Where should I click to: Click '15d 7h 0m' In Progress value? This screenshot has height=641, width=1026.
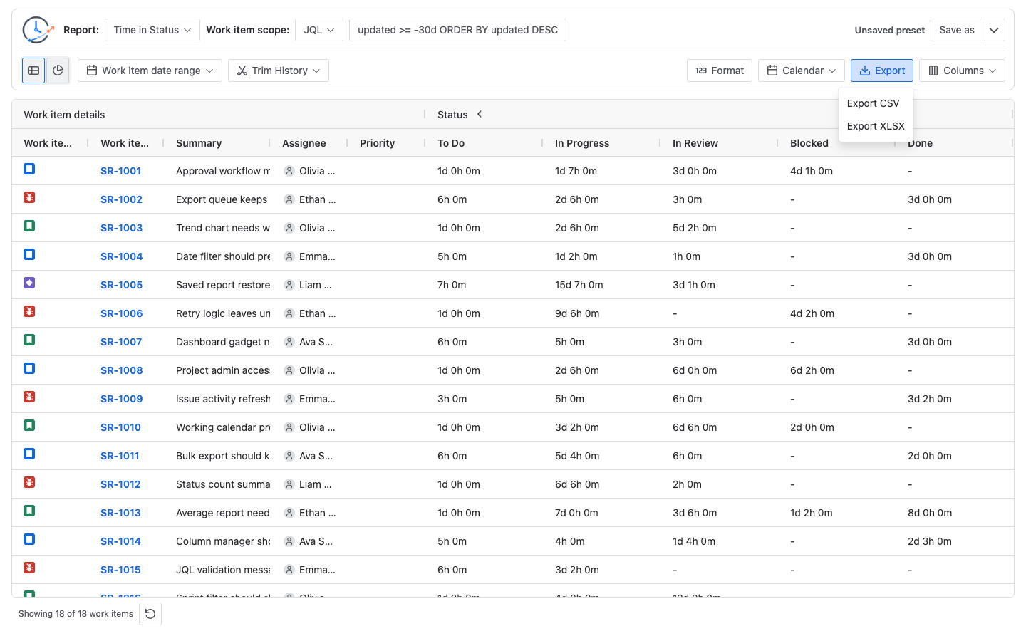(x=579, y=285)
